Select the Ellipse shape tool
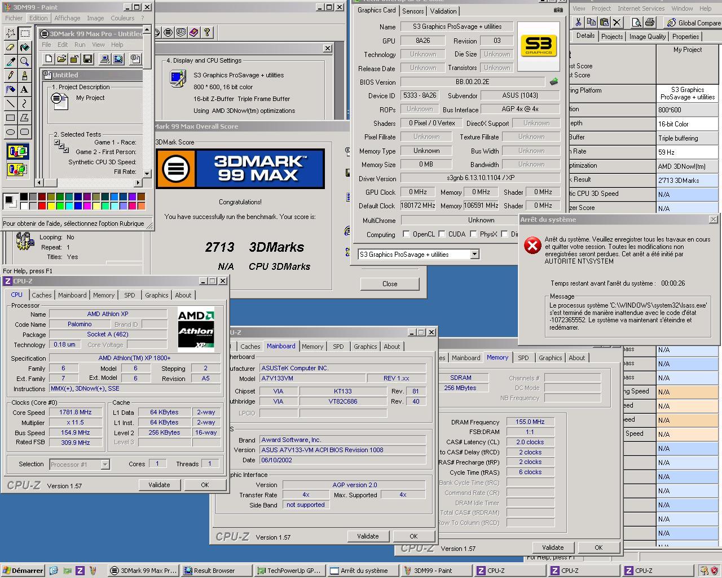 coord(10,132)
